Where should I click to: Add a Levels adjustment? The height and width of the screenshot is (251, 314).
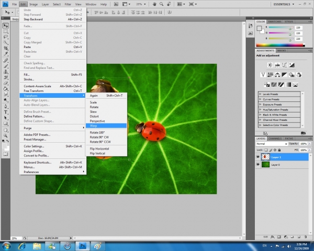click(x=277, y=65)
